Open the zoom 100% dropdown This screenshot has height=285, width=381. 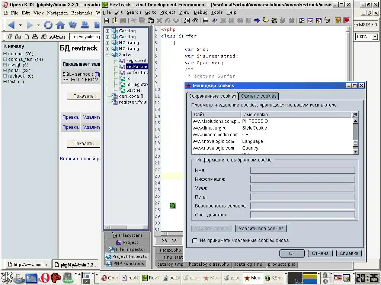375,37
